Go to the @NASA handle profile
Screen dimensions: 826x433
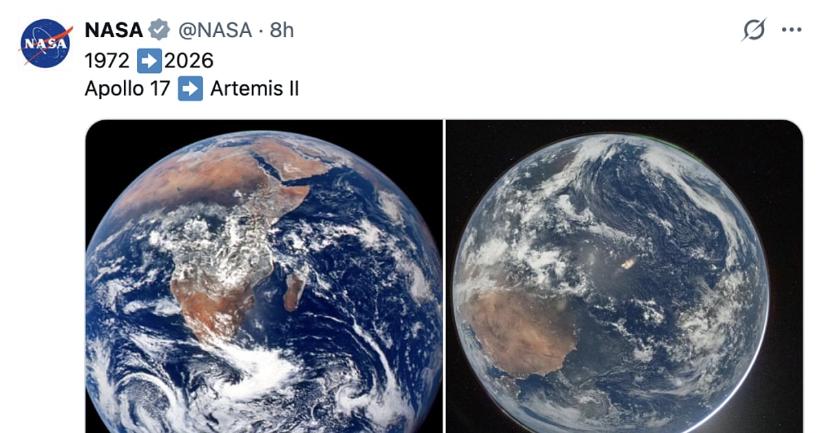click(215, 30)
